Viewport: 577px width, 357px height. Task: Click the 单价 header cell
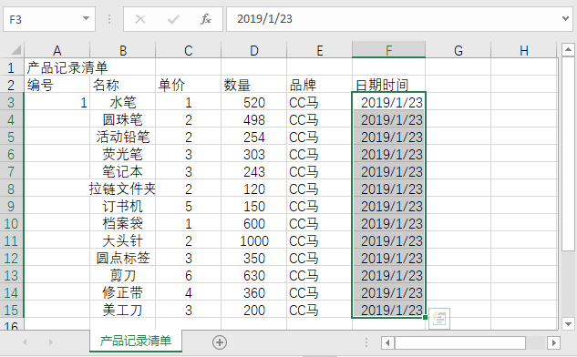[188, 85]
